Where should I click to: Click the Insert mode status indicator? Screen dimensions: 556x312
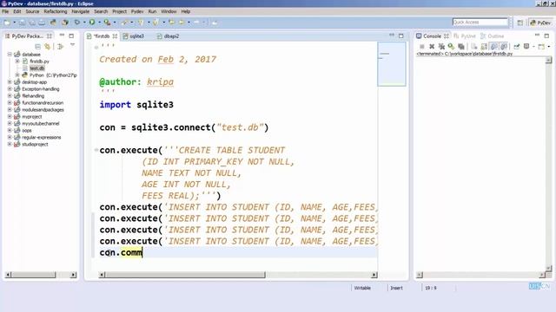pyautogui.click(x=396, y=288)
